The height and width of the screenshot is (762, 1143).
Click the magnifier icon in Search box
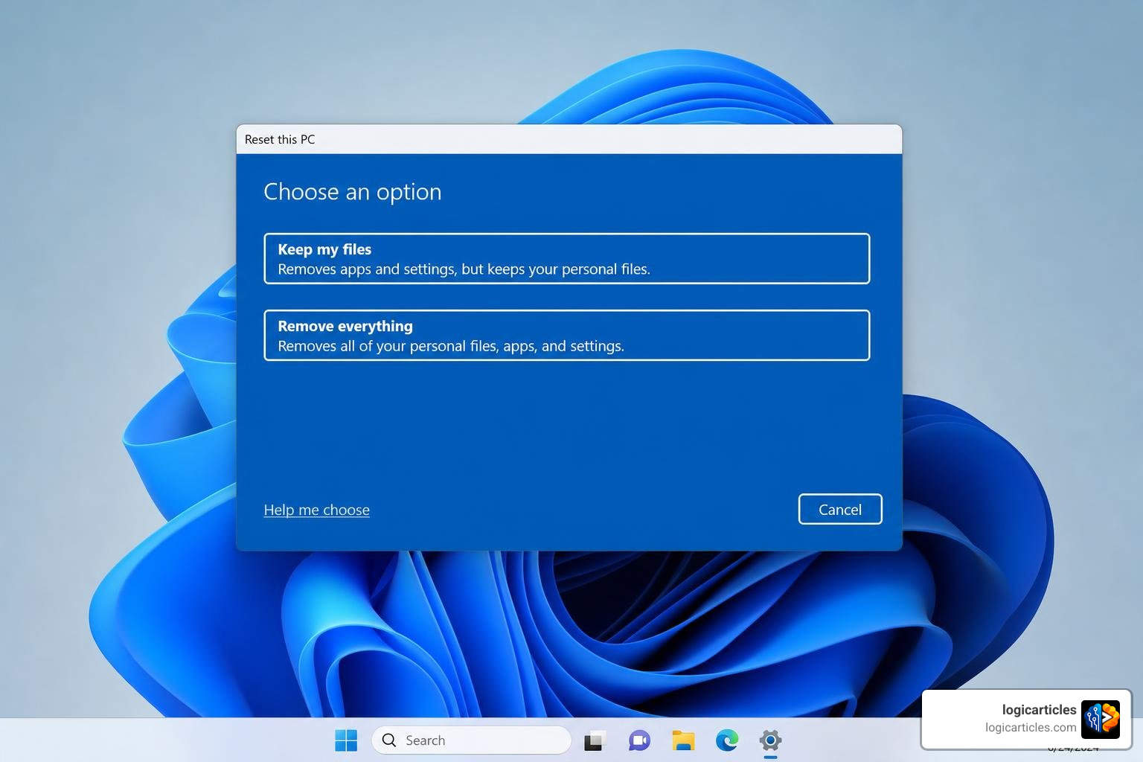(389, 740)
